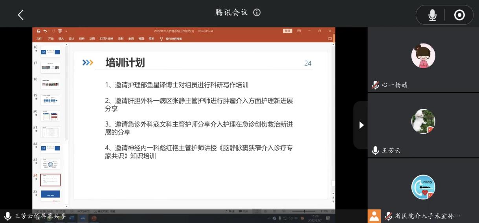This screenshot has width=479, height=223.
Task: Select slide 25 thumbnail
Action: point(50,194)
